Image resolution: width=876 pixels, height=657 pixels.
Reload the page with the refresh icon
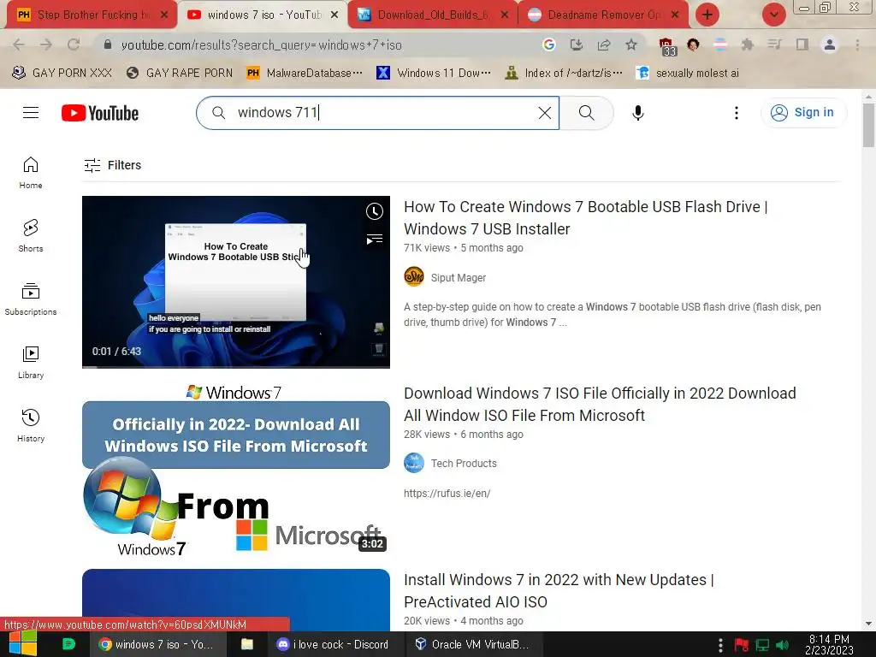[74, 44]
